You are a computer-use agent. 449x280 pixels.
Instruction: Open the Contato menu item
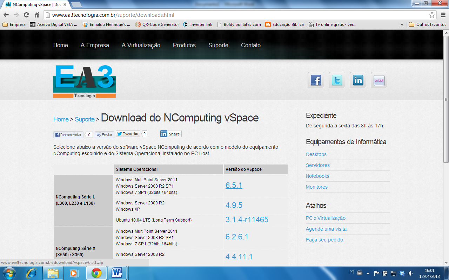[x=251, y=45]
